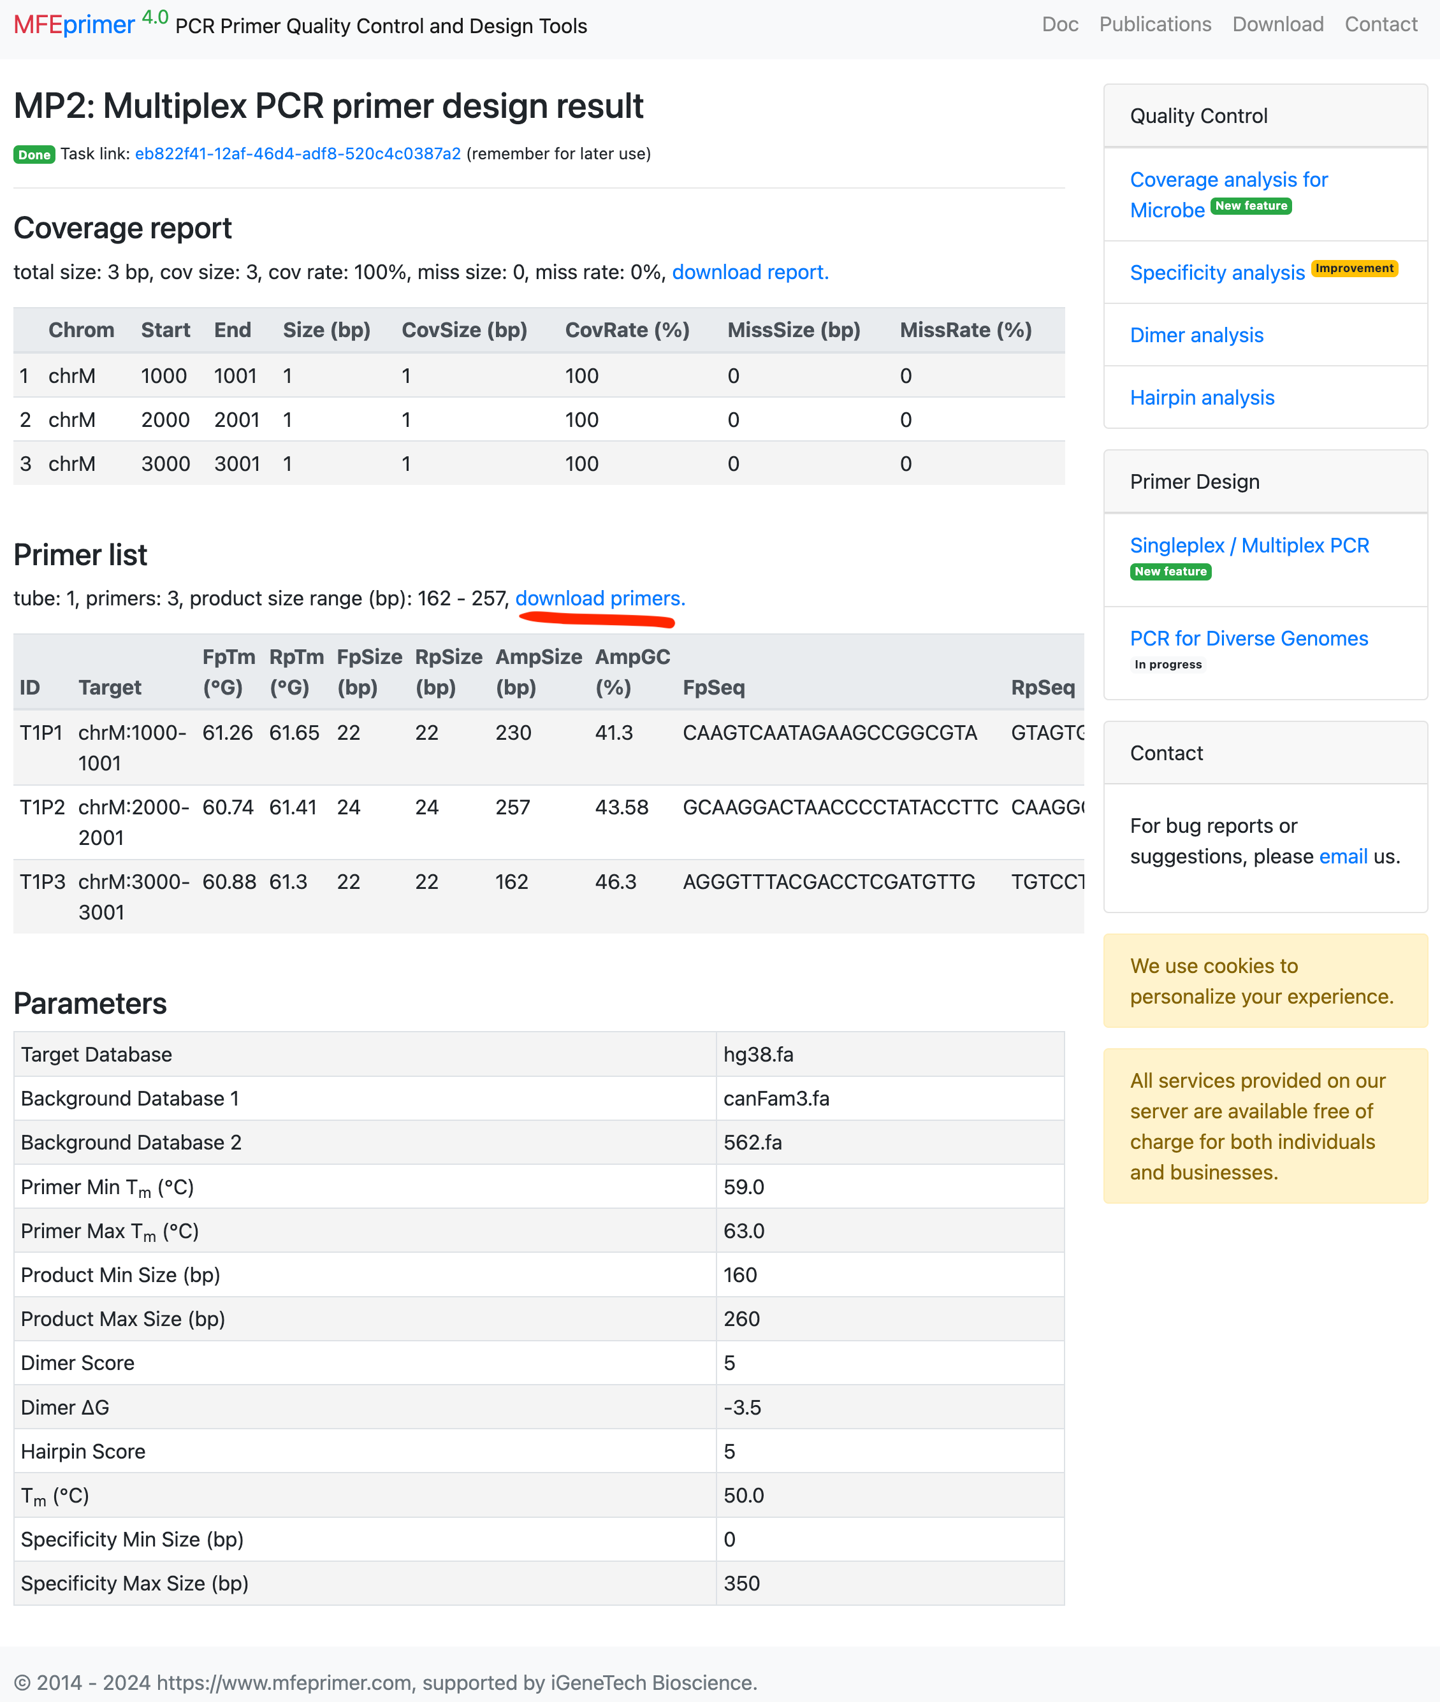Click the MissRate (%) column header
Screen dimensions: 1440x1702
(966, 329)
